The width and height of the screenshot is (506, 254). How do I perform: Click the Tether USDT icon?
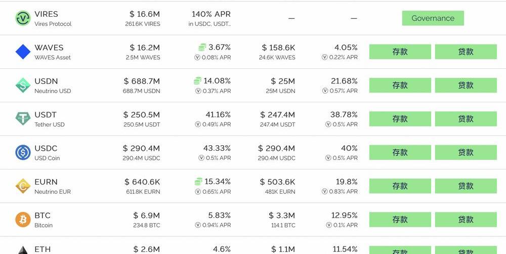23,119
